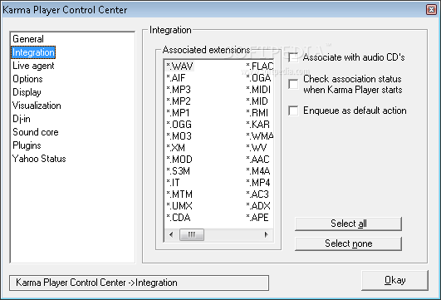Select the *.S3M extension
441x300 pixels.
point(178,171)
